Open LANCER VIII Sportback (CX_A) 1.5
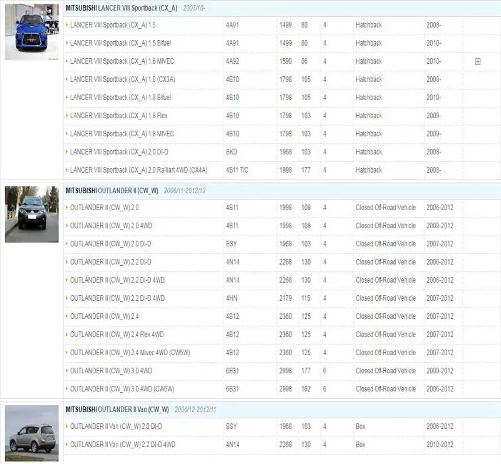 point(113,25)
